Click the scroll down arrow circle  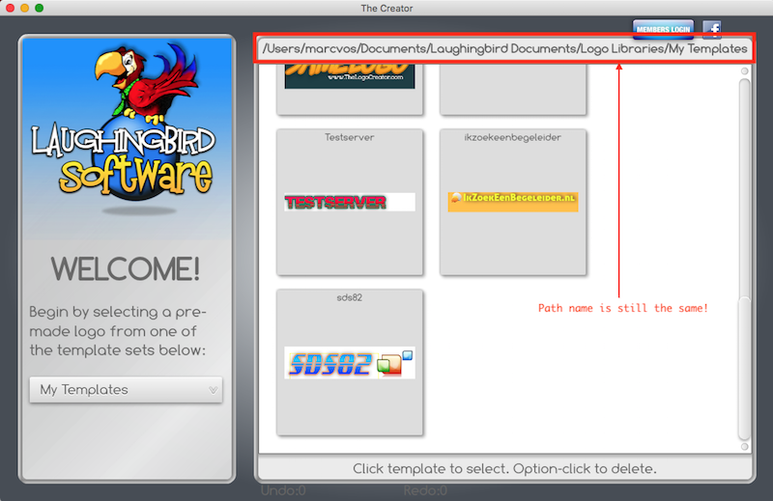click(x=744, y=446)
